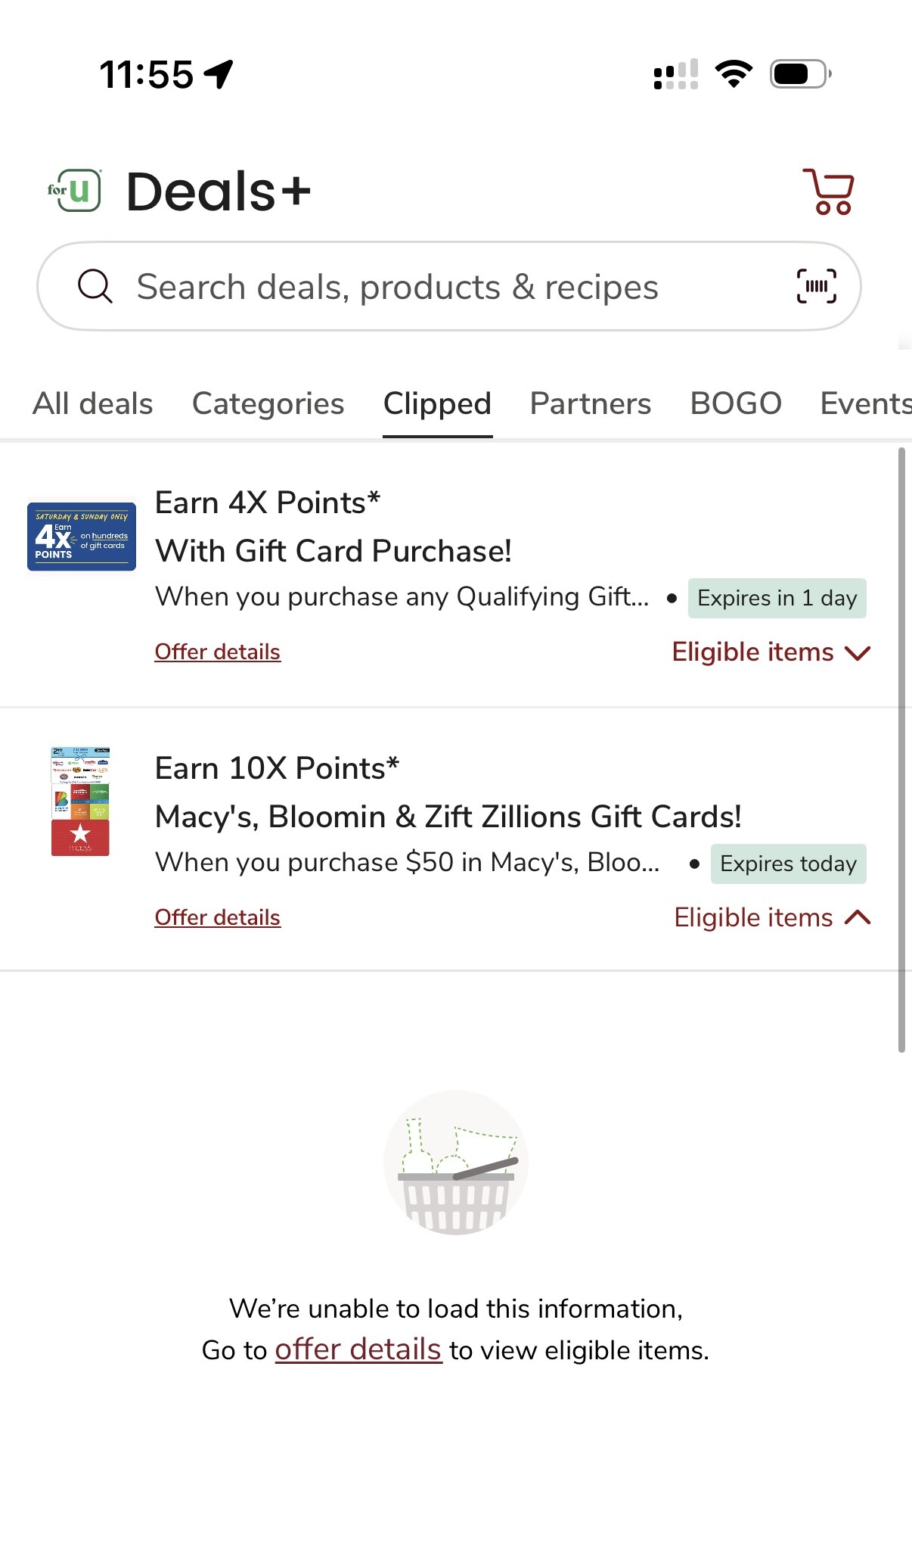Open the shopping cart
The width and height of the screenshot is (912, 1547).
(829, 191)
